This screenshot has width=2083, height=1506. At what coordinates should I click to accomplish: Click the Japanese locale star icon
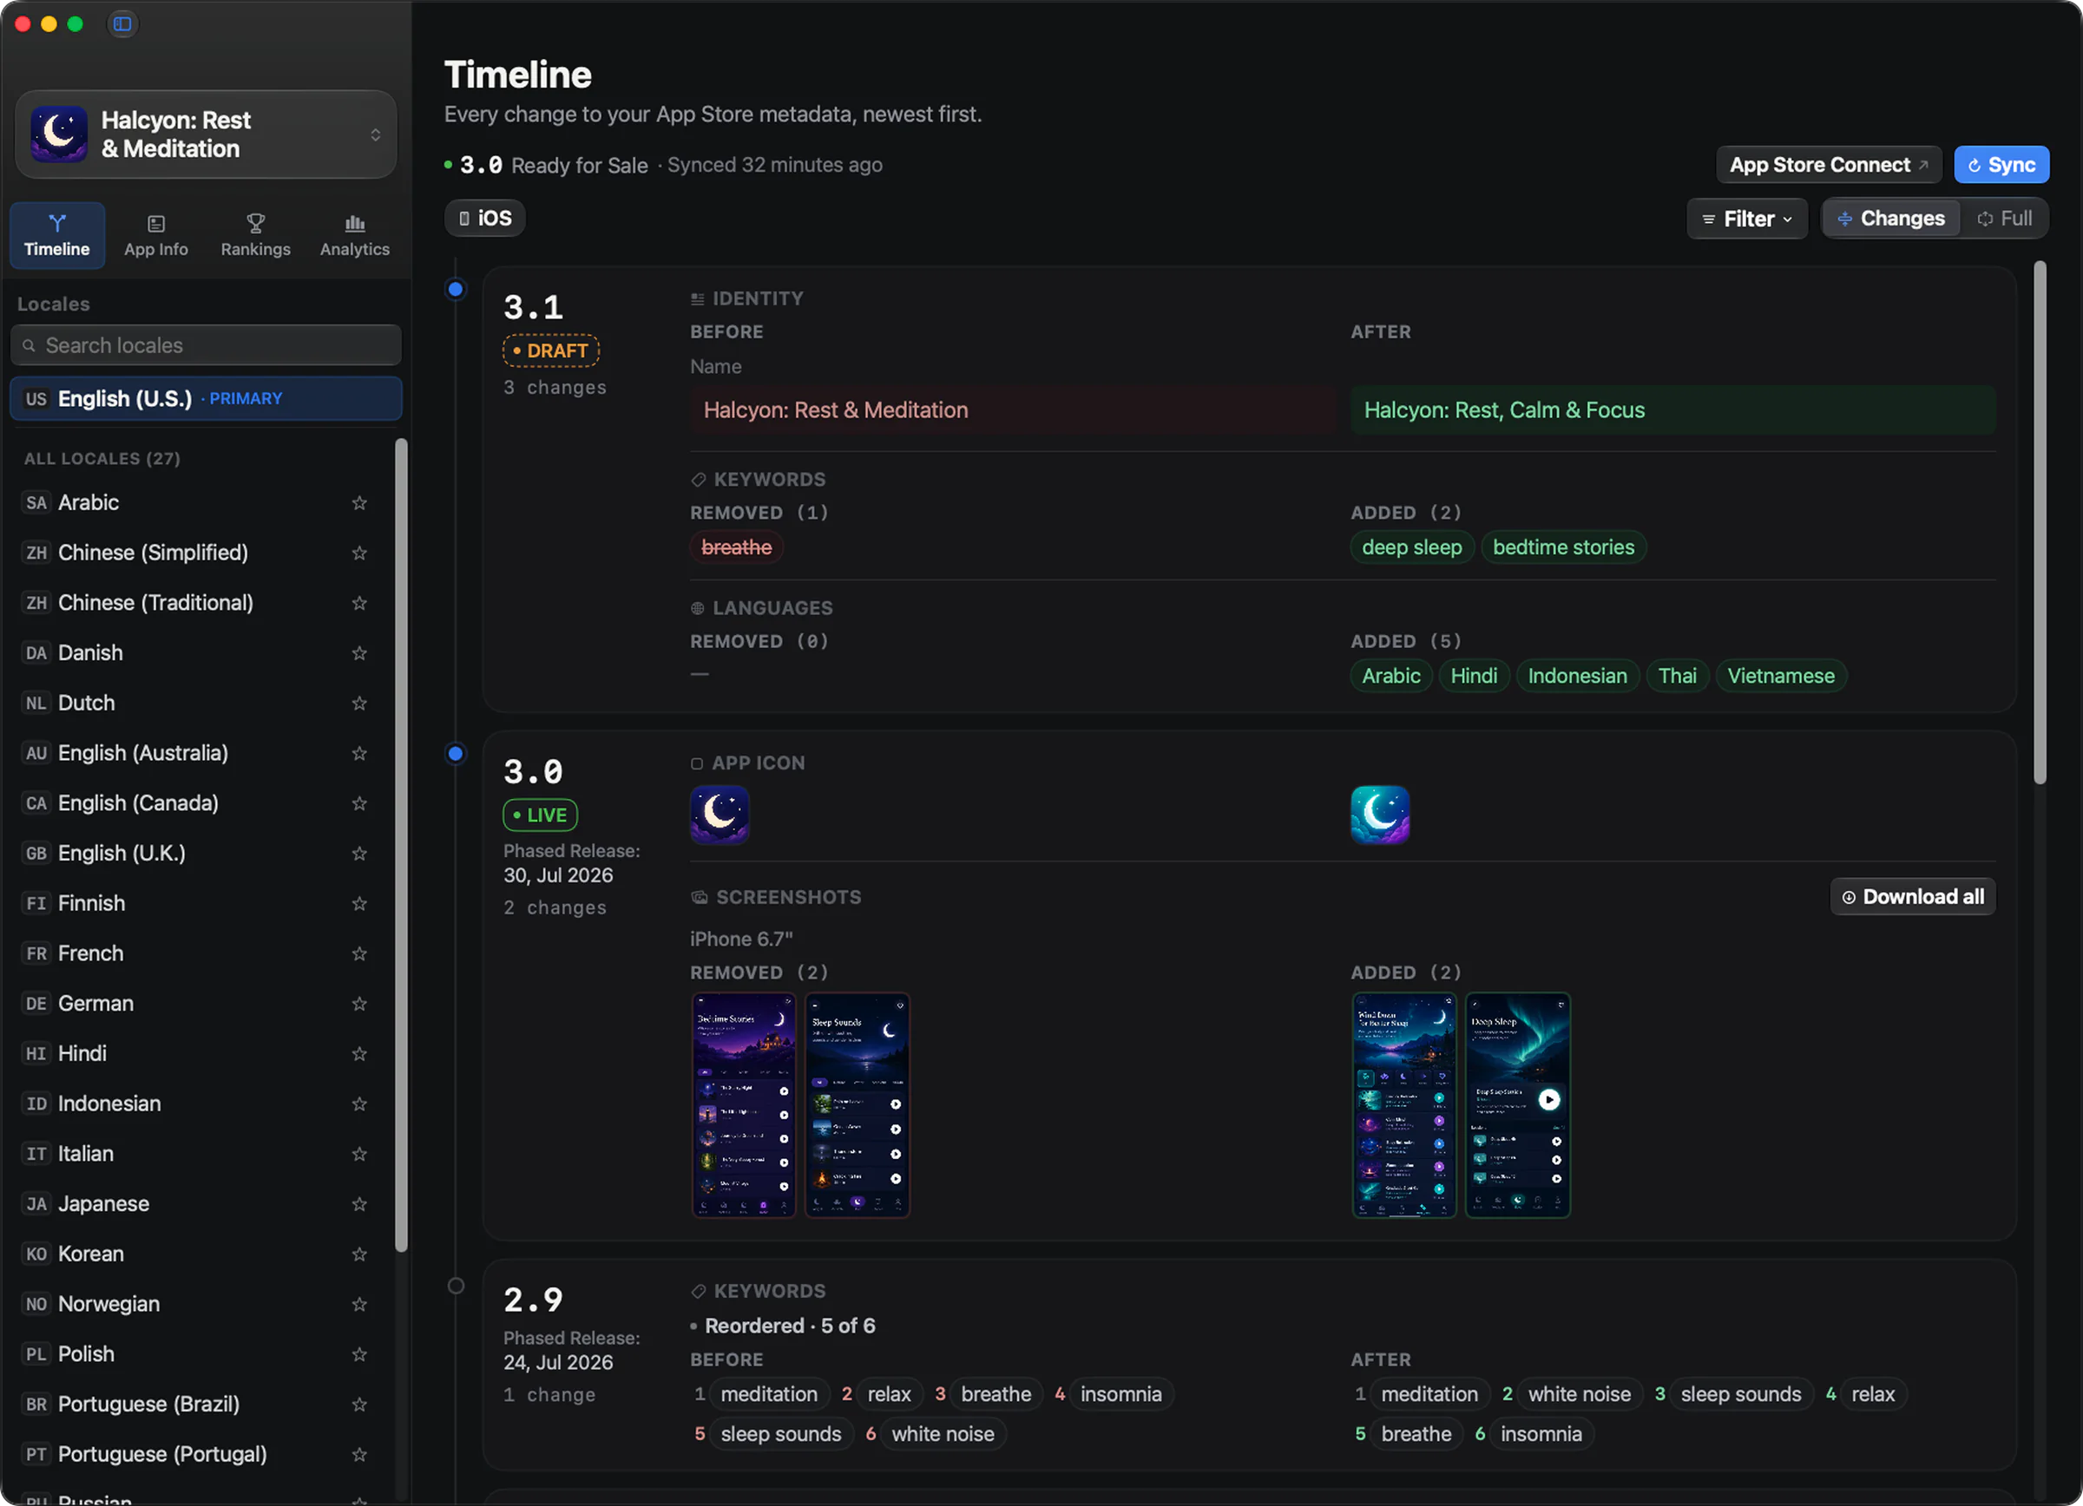tap(359, 1204)
